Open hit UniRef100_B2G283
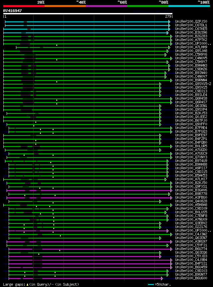The width and height of the screenshot is (213, 287). pos(191,36)
